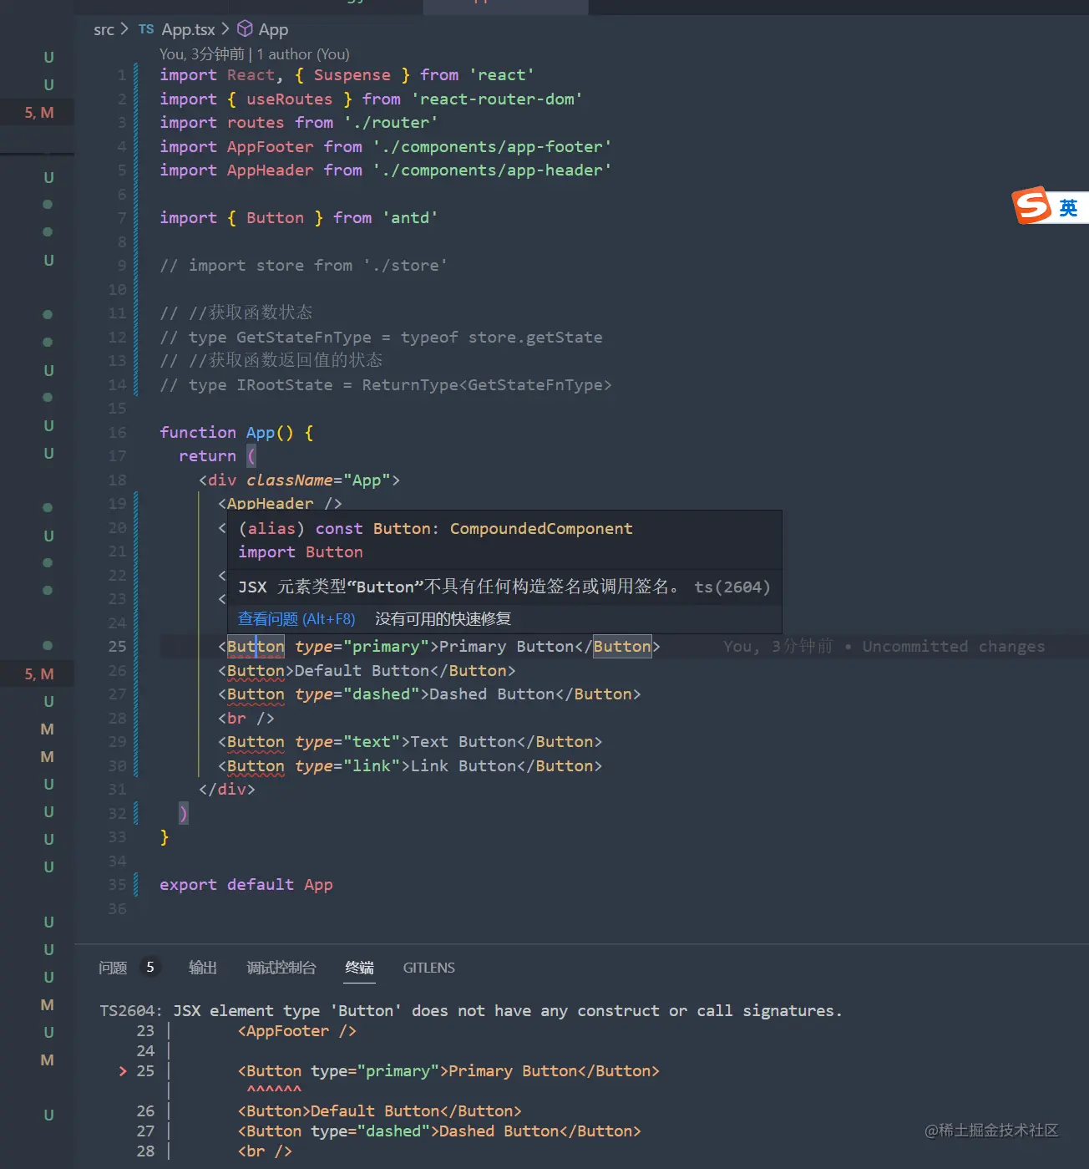The image size is (1089, 1169).
Task: Click CompoundedComponent type in hover popup
Action: [x=541, y=529]
